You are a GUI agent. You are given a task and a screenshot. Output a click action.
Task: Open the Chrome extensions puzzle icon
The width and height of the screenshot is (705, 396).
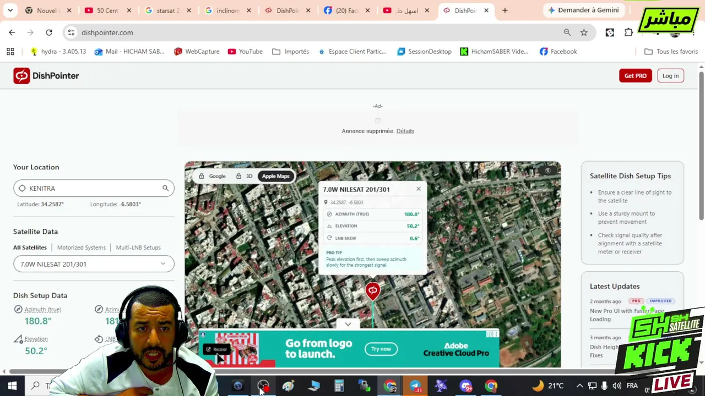pyautogui.click(x=628, y=32)
